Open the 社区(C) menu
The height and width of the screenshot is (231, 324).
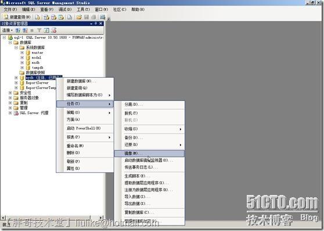coord(120,9)
